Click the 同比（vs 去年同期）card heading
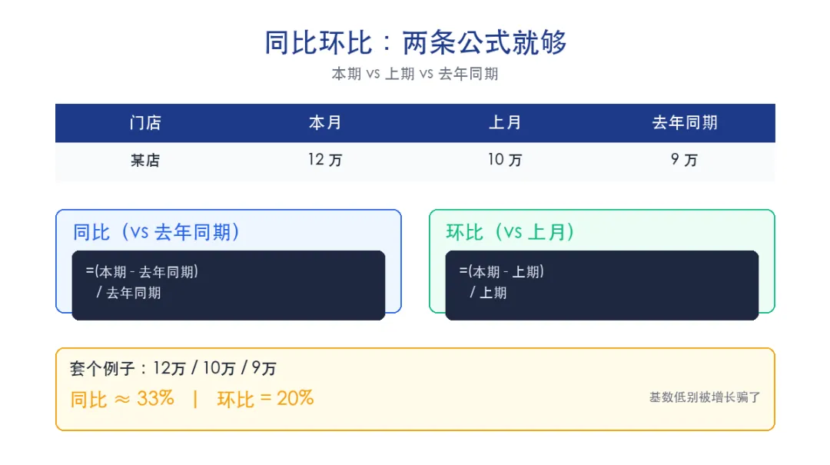 point(157,232)
